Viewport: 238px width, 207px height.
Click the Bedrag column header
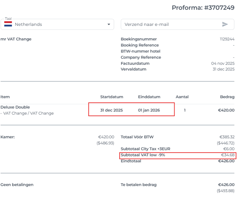227,97
